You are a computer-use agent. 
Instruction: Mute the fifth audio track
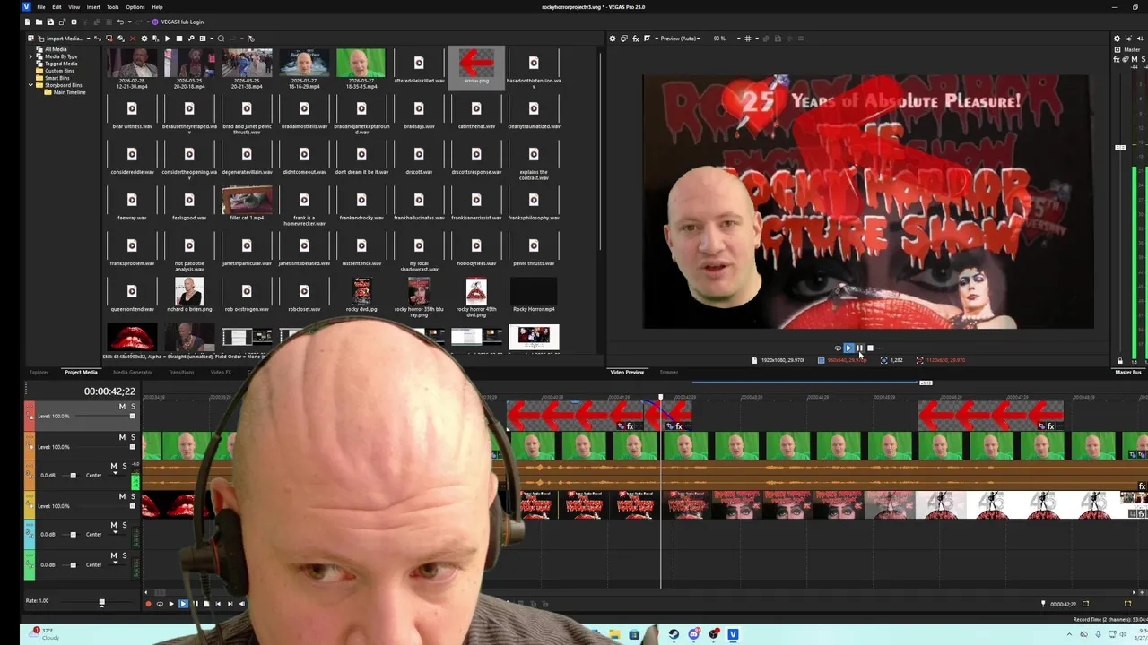(x=113, y=525)
